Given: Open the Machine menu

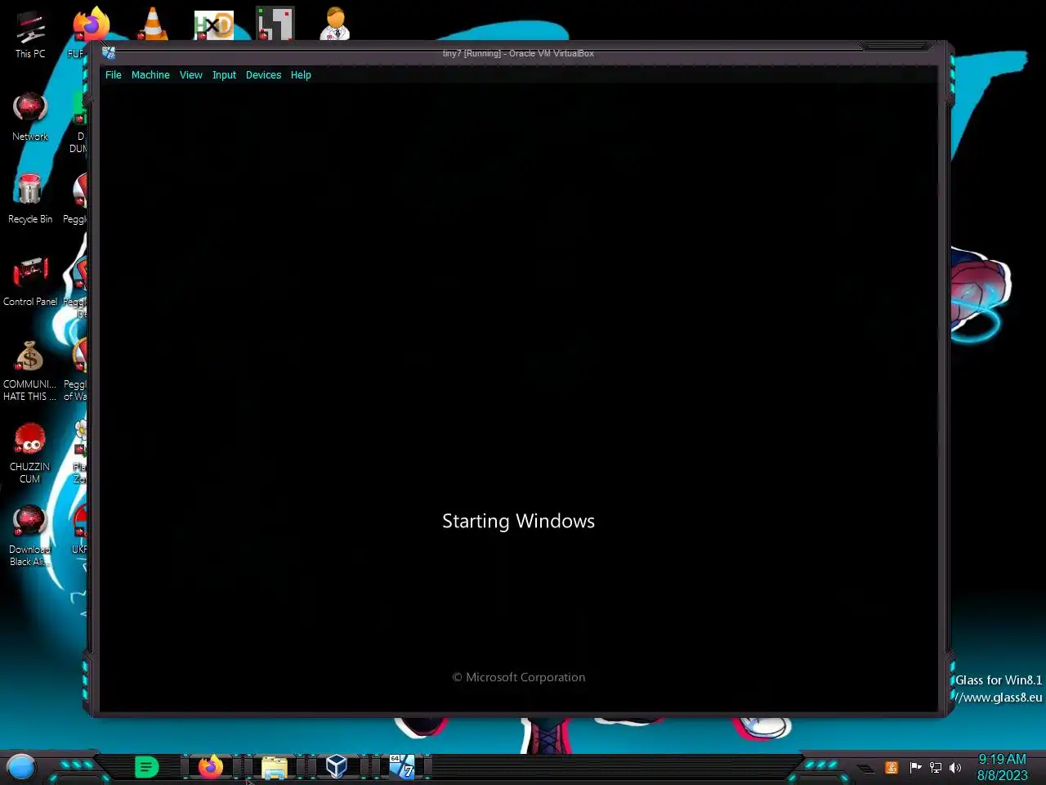Looking at the screenshot, I should point(150,74).
